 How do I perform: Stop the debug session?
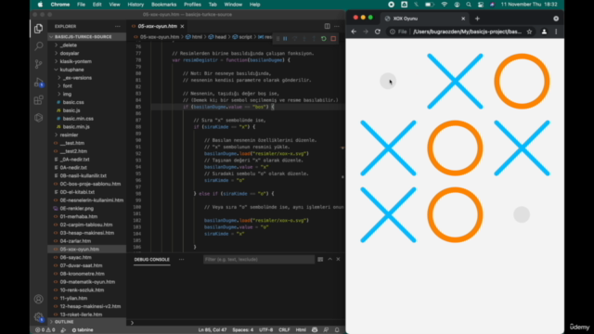coord(333,39)
